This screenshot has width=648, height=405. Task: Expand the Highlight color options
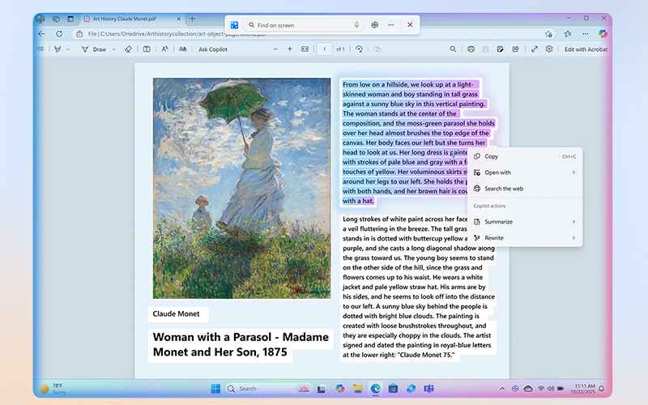click(68, 49)
